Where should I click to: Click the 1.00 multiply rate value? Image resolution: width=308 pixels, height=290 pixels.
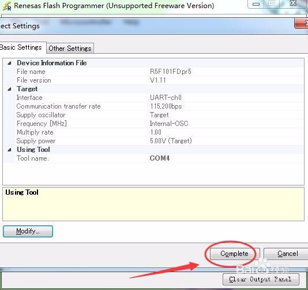156,132
